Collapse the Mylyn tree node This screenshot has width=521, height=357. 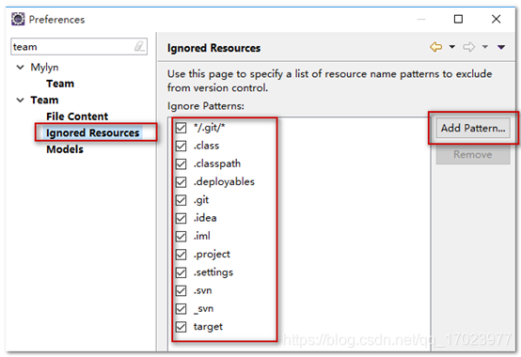tap(21, 68)
